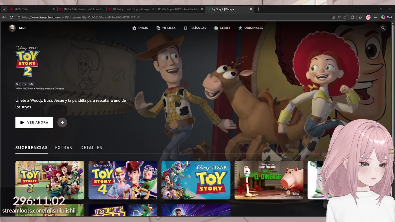Viewport: 395px width, 222px height.
Task: Minimize the browser window
Action: tap(371, 9)
